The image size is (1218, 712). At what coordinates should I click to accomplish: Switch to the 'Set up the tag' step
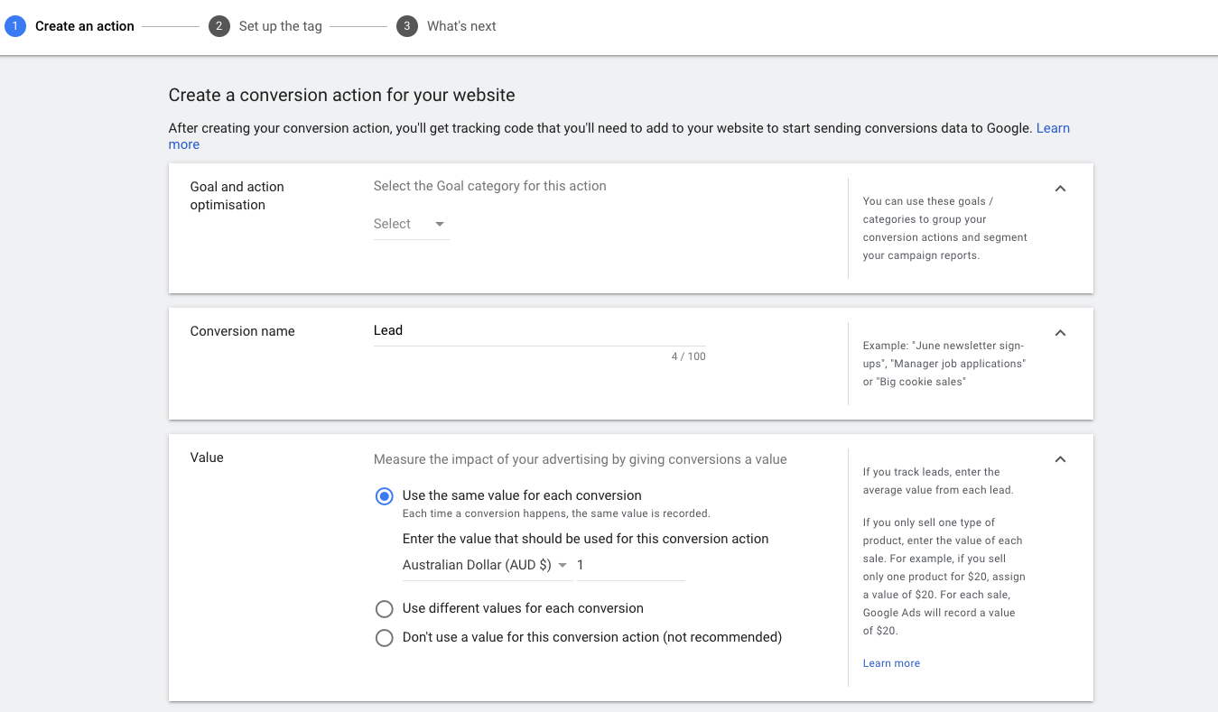(280, 26)
